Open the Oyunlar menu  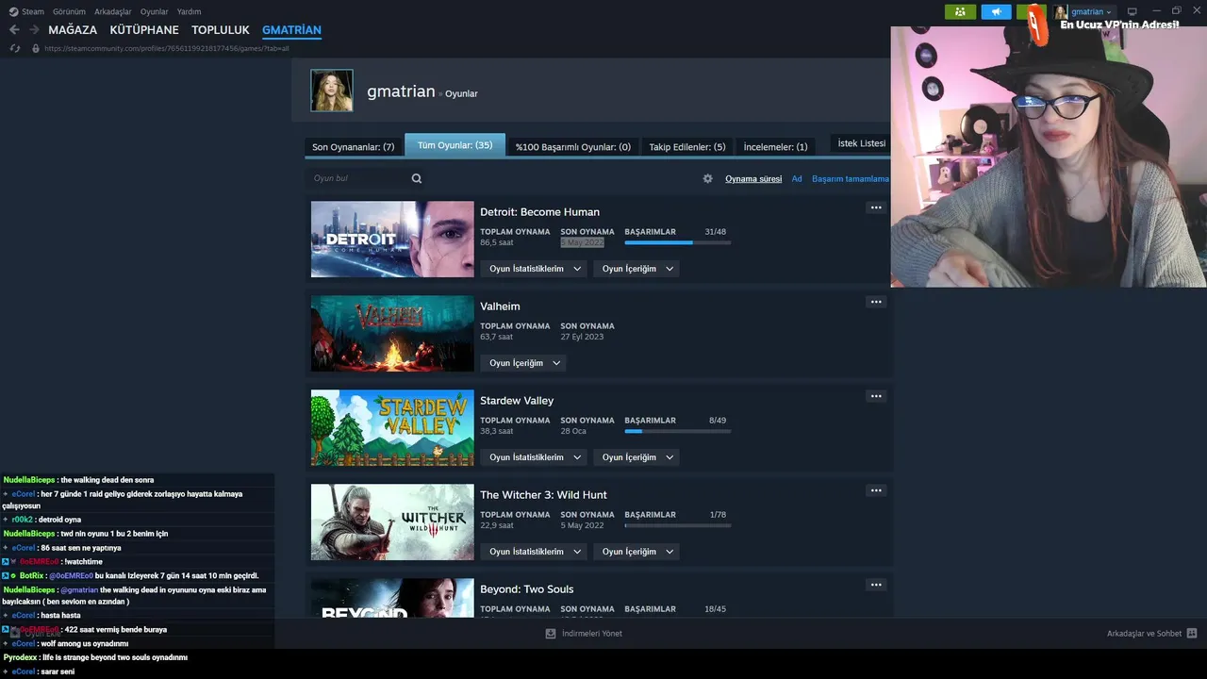[x=155, y=12]
